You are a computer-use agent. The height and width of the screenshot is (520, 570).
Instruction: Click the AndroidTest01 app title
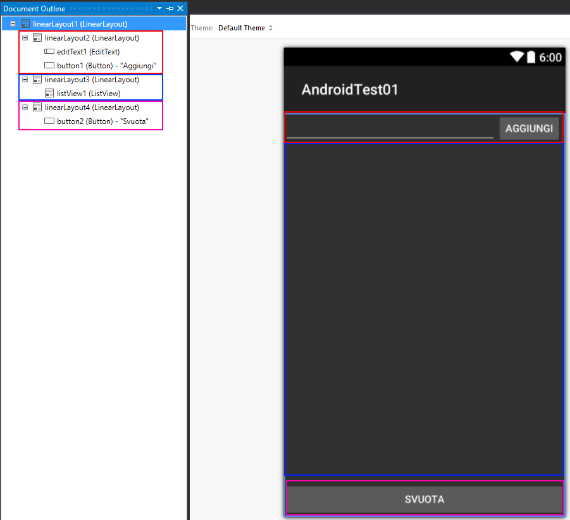point(350,90)
